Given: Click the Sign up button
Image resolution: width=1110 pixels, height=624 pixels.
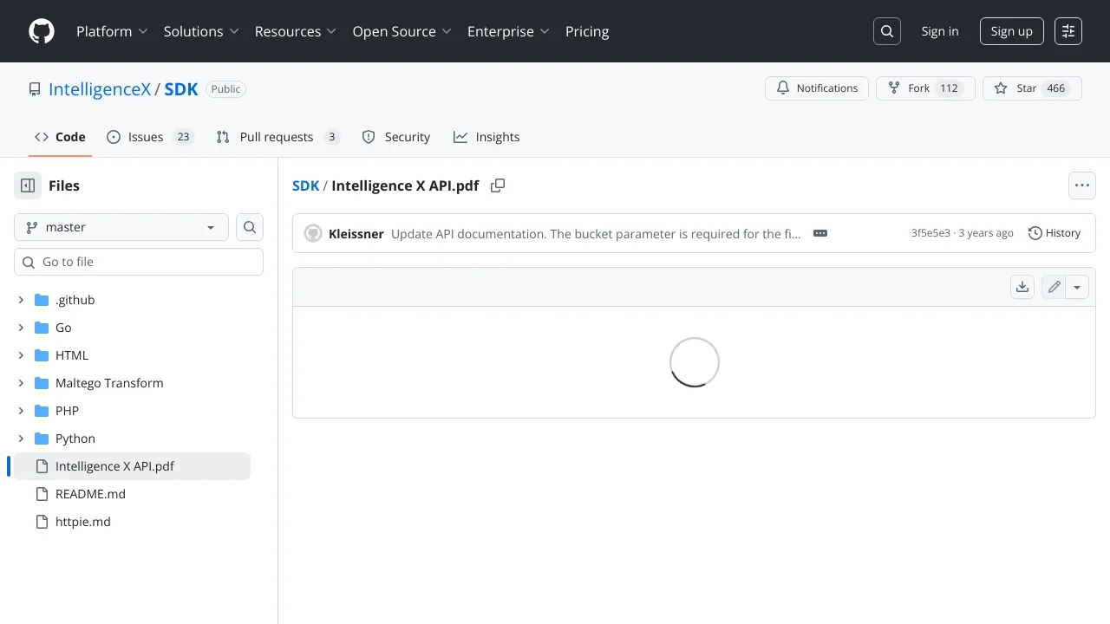Looking at the screenshot, I should click(1011, 31).
